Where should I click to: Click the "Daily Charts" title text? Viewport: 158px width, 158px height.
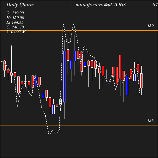tap(20, 5)
